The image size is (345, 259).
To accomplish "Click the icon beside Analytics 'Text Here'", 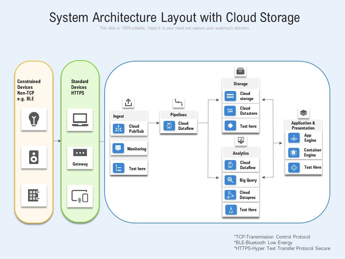I will click(231, 209).
